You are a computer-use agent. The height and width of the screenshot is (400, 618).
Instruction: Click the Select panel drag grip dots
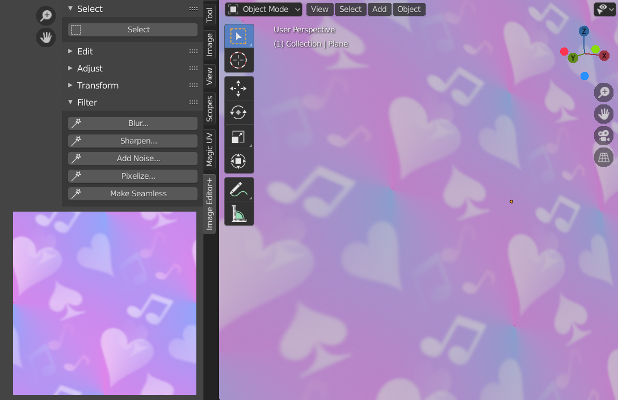(x=194, y=9)
